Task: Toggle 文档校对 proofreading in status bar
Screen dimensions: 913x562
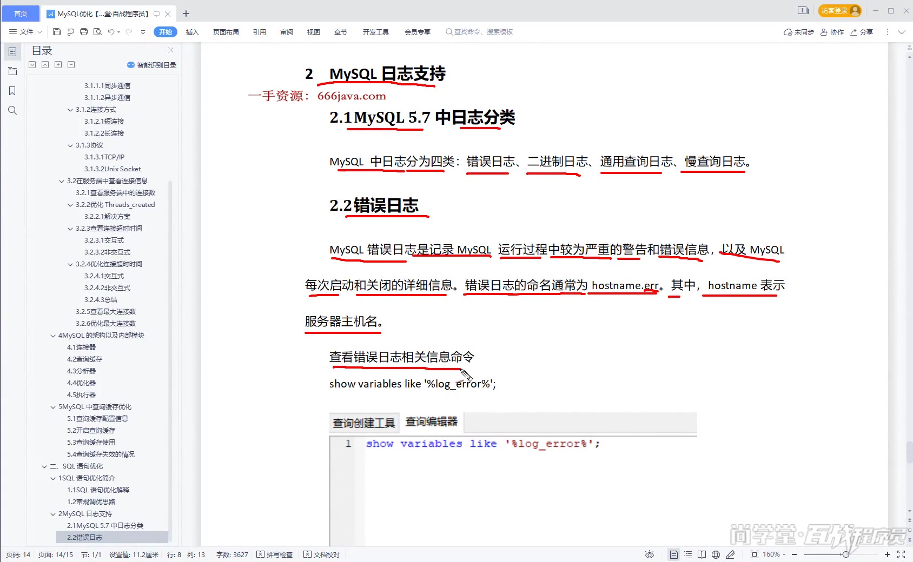Action: click(x=322, y=554)
